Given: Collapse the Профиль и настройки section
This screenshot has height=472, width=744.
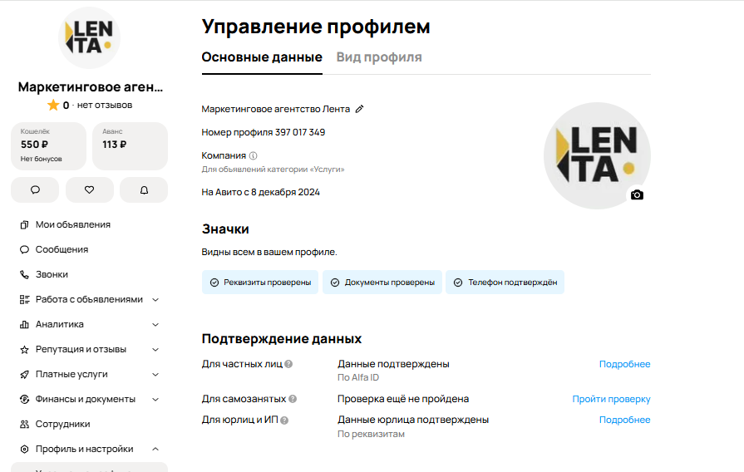Looking at the screenshot, I should (89, 449).
